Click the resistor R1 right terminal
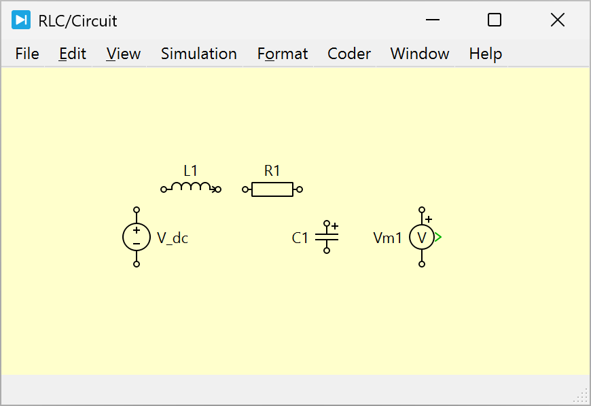The image size is (591, 406). pos(300,189)
